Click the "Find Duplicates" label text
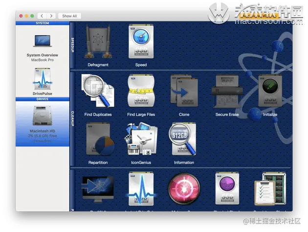This screenshot has height=232, width=308. tap(98, 114)
